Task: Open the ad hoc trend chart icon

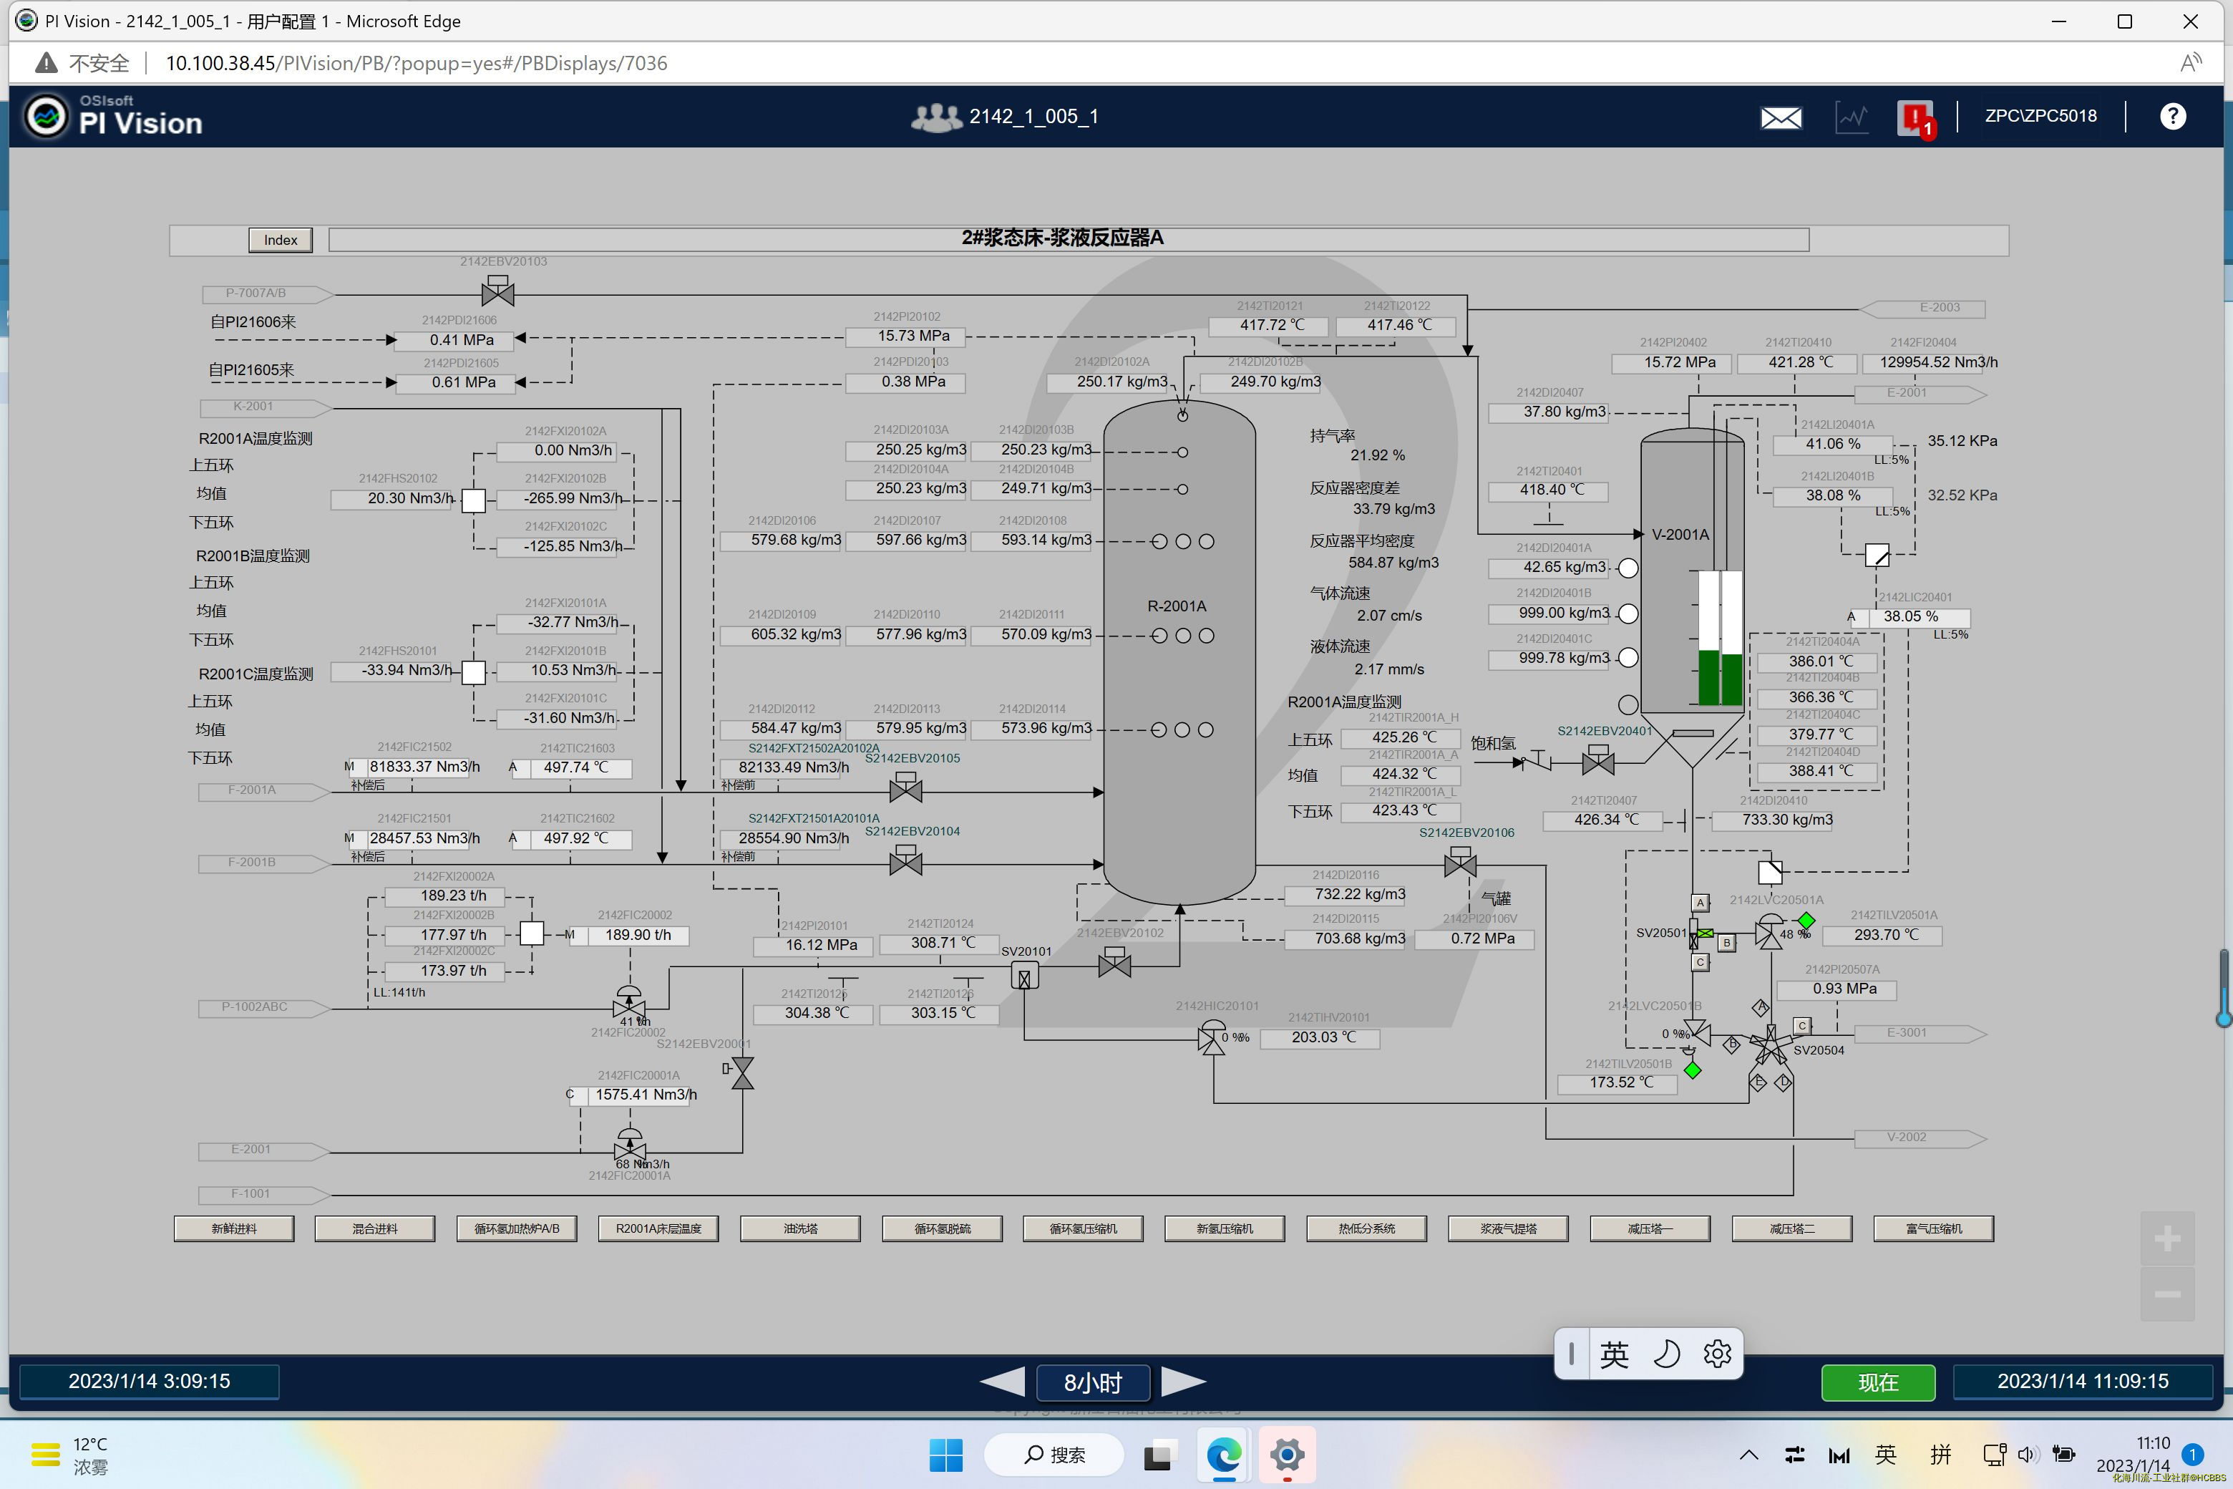Action: (x=1852, y=117)
